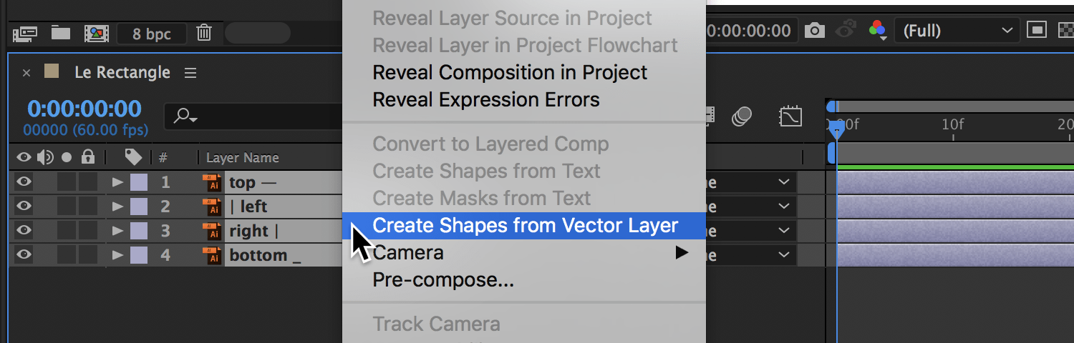The width and height of the screenshot is (1074, 343).
Task: Click label color swatch of layer 1
Action: point(139,182)
